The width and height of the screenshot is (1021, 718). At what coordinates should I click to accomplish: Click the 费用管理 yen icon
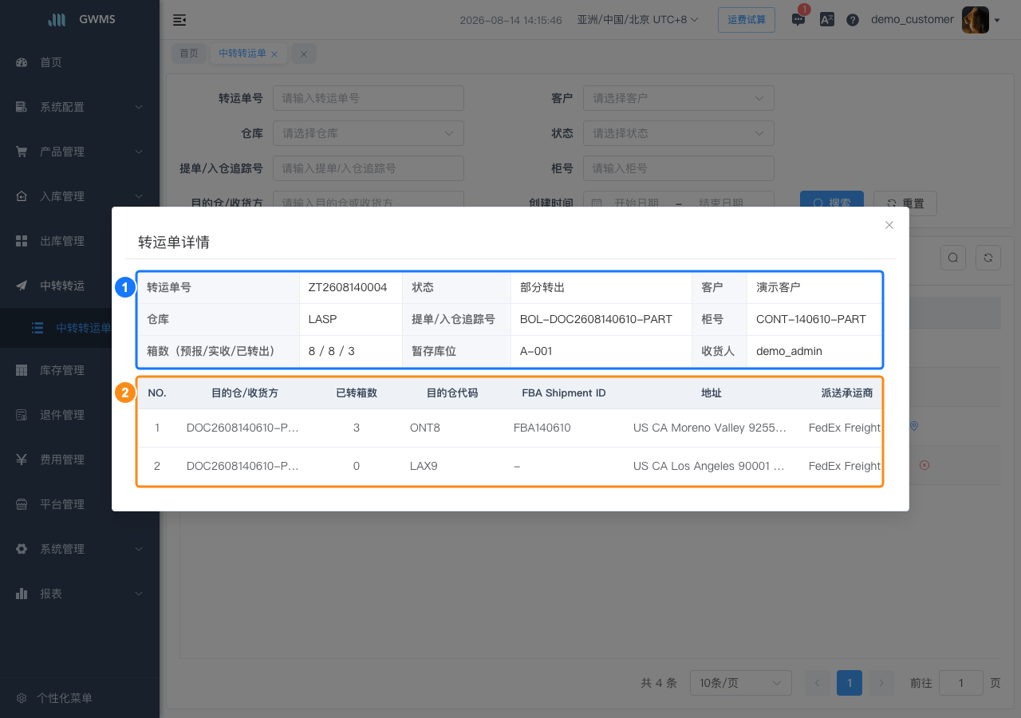(22, 460)
